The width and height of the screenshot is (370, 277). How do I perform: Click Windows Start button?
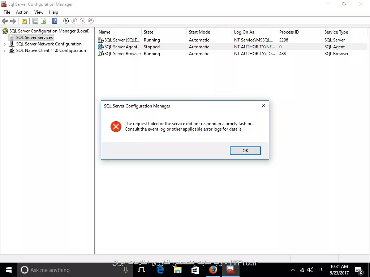click(x=9, y=270)
